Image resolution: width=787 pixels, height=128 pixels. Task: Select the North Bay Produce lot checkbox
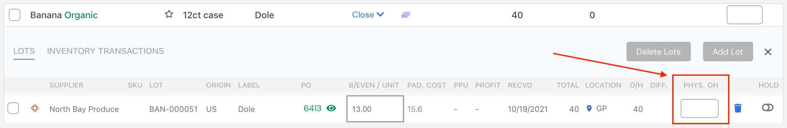point(13,108)
